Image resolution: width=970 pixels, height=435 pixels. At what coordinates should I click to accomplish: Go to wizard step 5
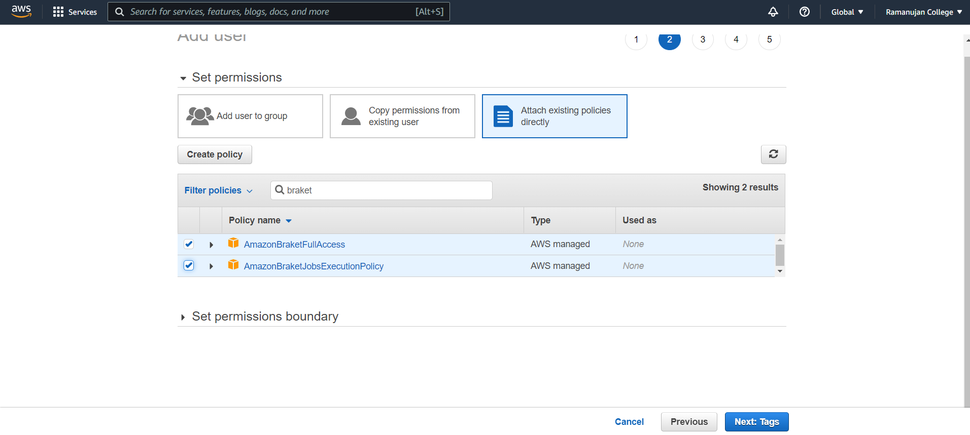(770, 39)
